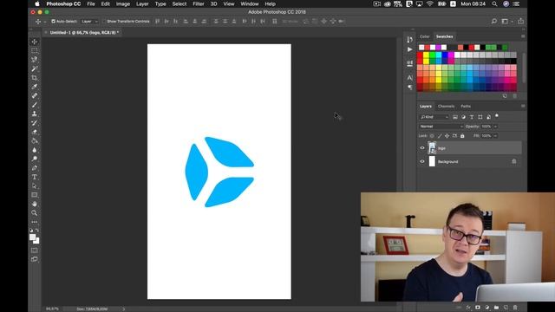Select the Eyedropper tool

(35, 87)
